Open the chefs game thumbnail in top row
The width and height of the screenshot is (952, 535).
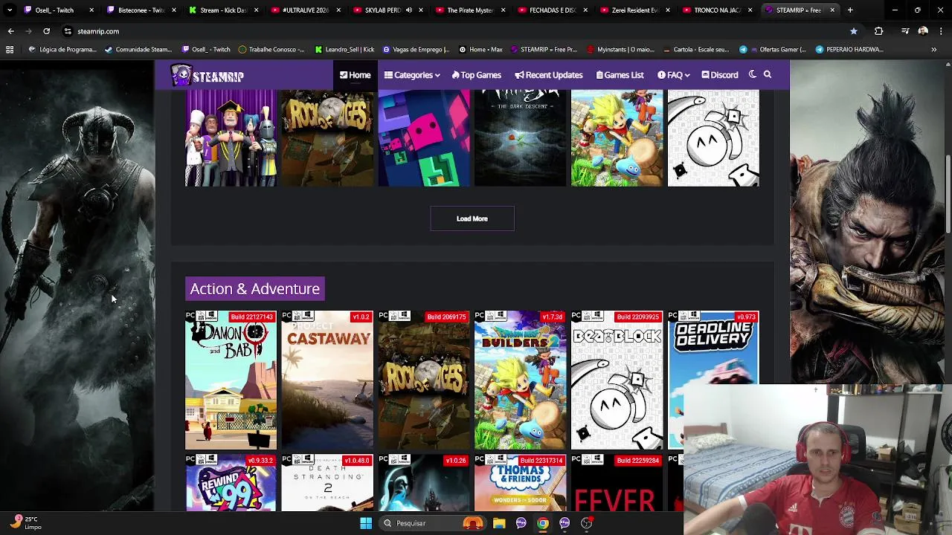point(231,137)
